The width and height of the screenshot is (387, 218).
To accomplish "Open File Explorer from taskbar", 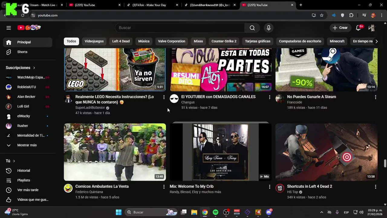I will (x=194, y=212).
